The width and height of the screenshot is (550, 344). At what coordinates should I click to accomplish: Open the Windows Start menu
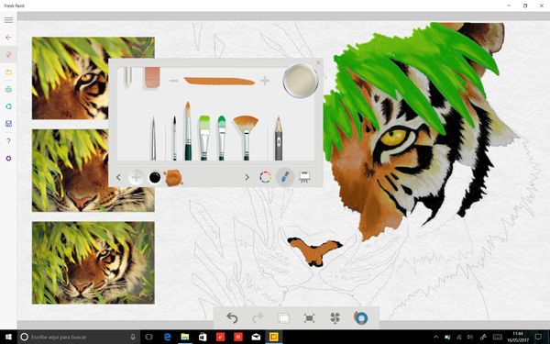pos(8,337)
